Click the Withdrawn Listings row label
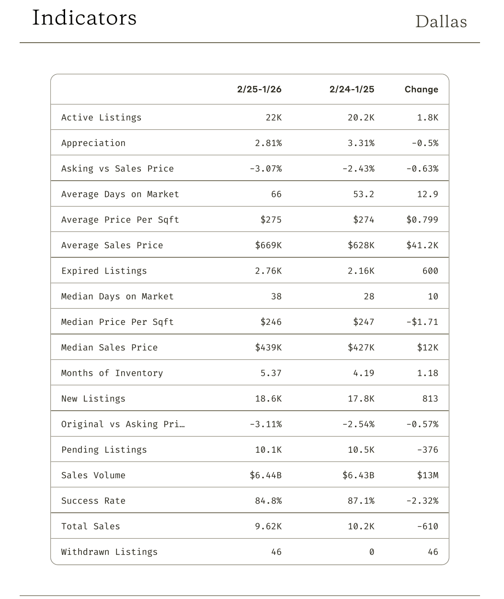Viewport: 504px width, 599px height. [109, 552]
